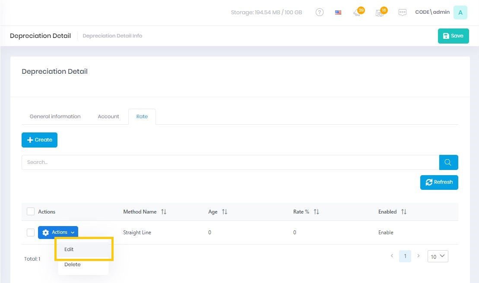Sort by Method Name column arrows
The height and width of the screenshot is (283, 479).
(164, 212)
